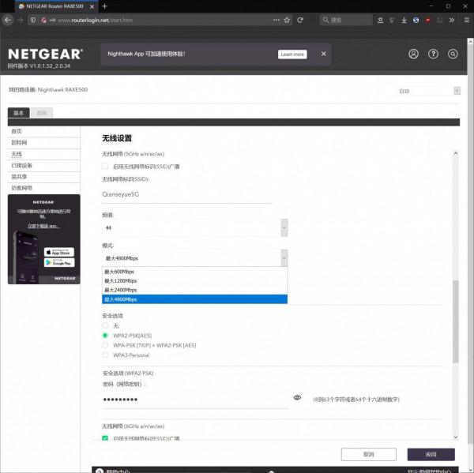Dismiss the Nighthawk App banner with X

[323, 54]
